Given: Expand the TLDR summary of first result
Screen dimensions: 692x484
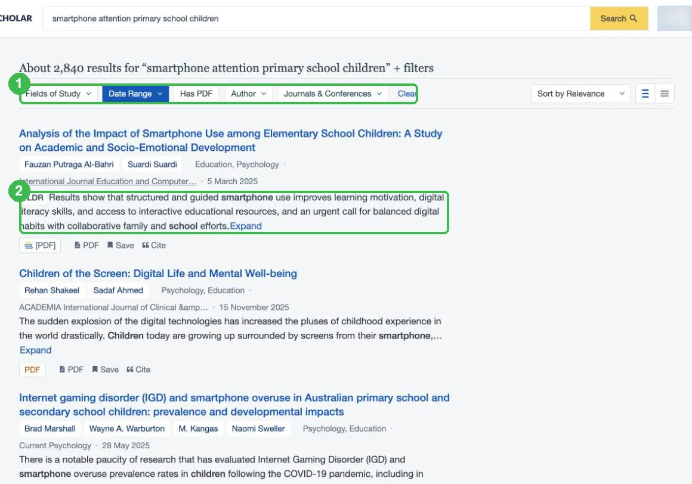Looking at the screenshot, I should tap(246, 226).
